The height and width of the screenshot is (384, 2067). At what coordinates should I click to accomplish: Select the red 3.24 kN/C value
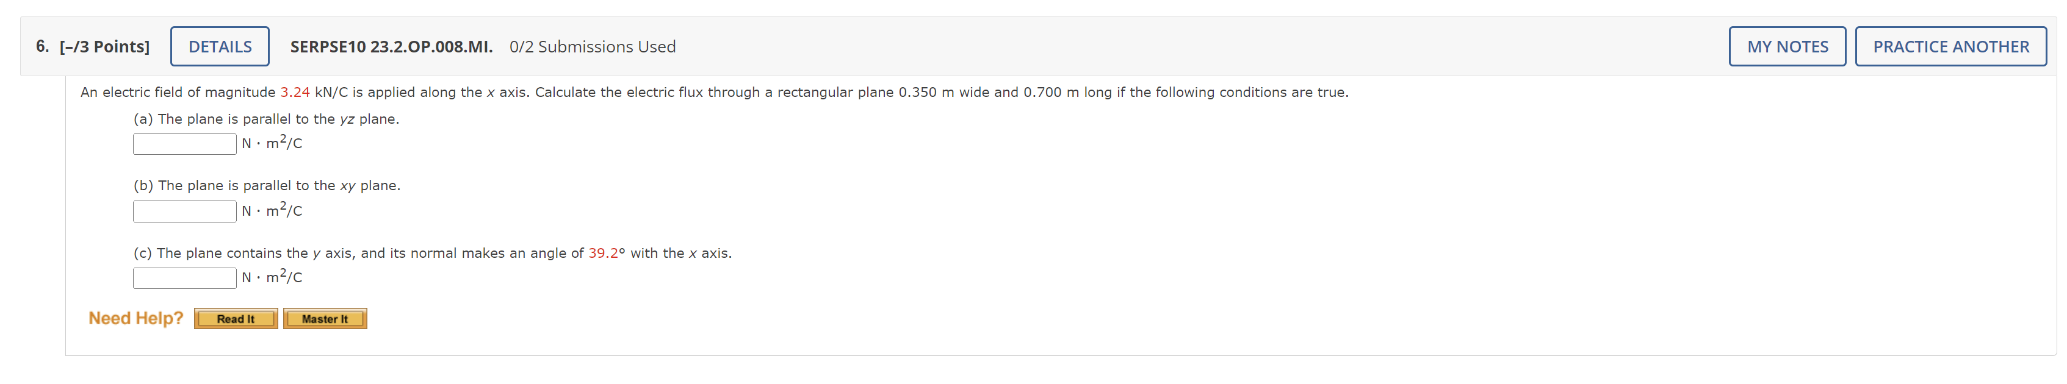click(294, 91)
